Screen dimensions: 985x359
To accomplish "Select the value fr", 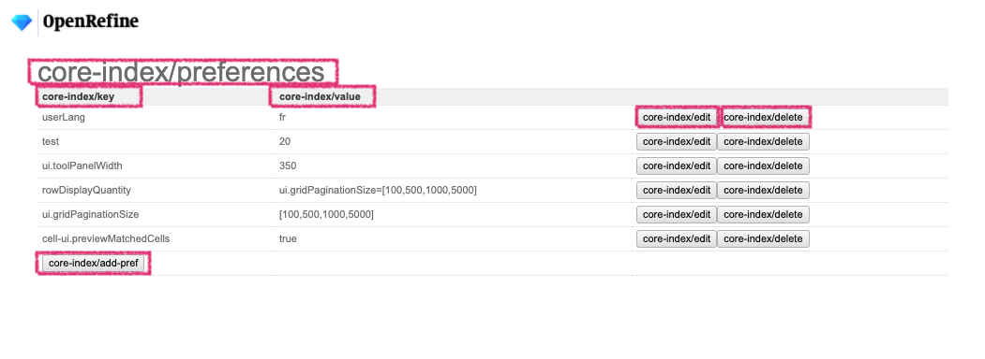I will (x=283, y=117).
